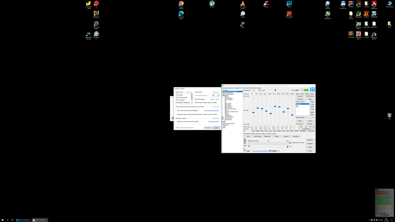395x222 pixels.
Task: Open 'Všechna zařízení' device dropdown in Peace
Action: coord(304,117)
